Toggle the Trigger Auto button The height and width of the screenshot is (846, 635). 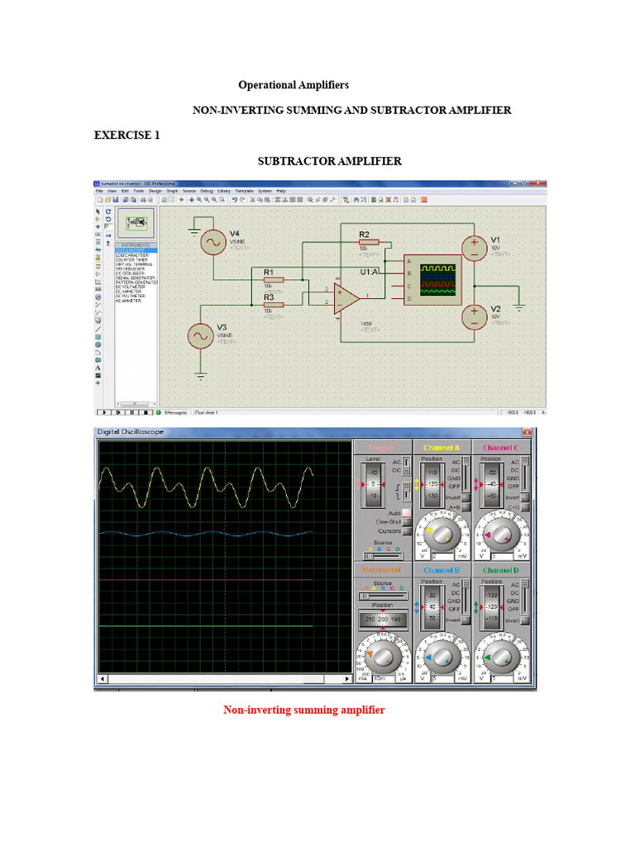(407, 513)
